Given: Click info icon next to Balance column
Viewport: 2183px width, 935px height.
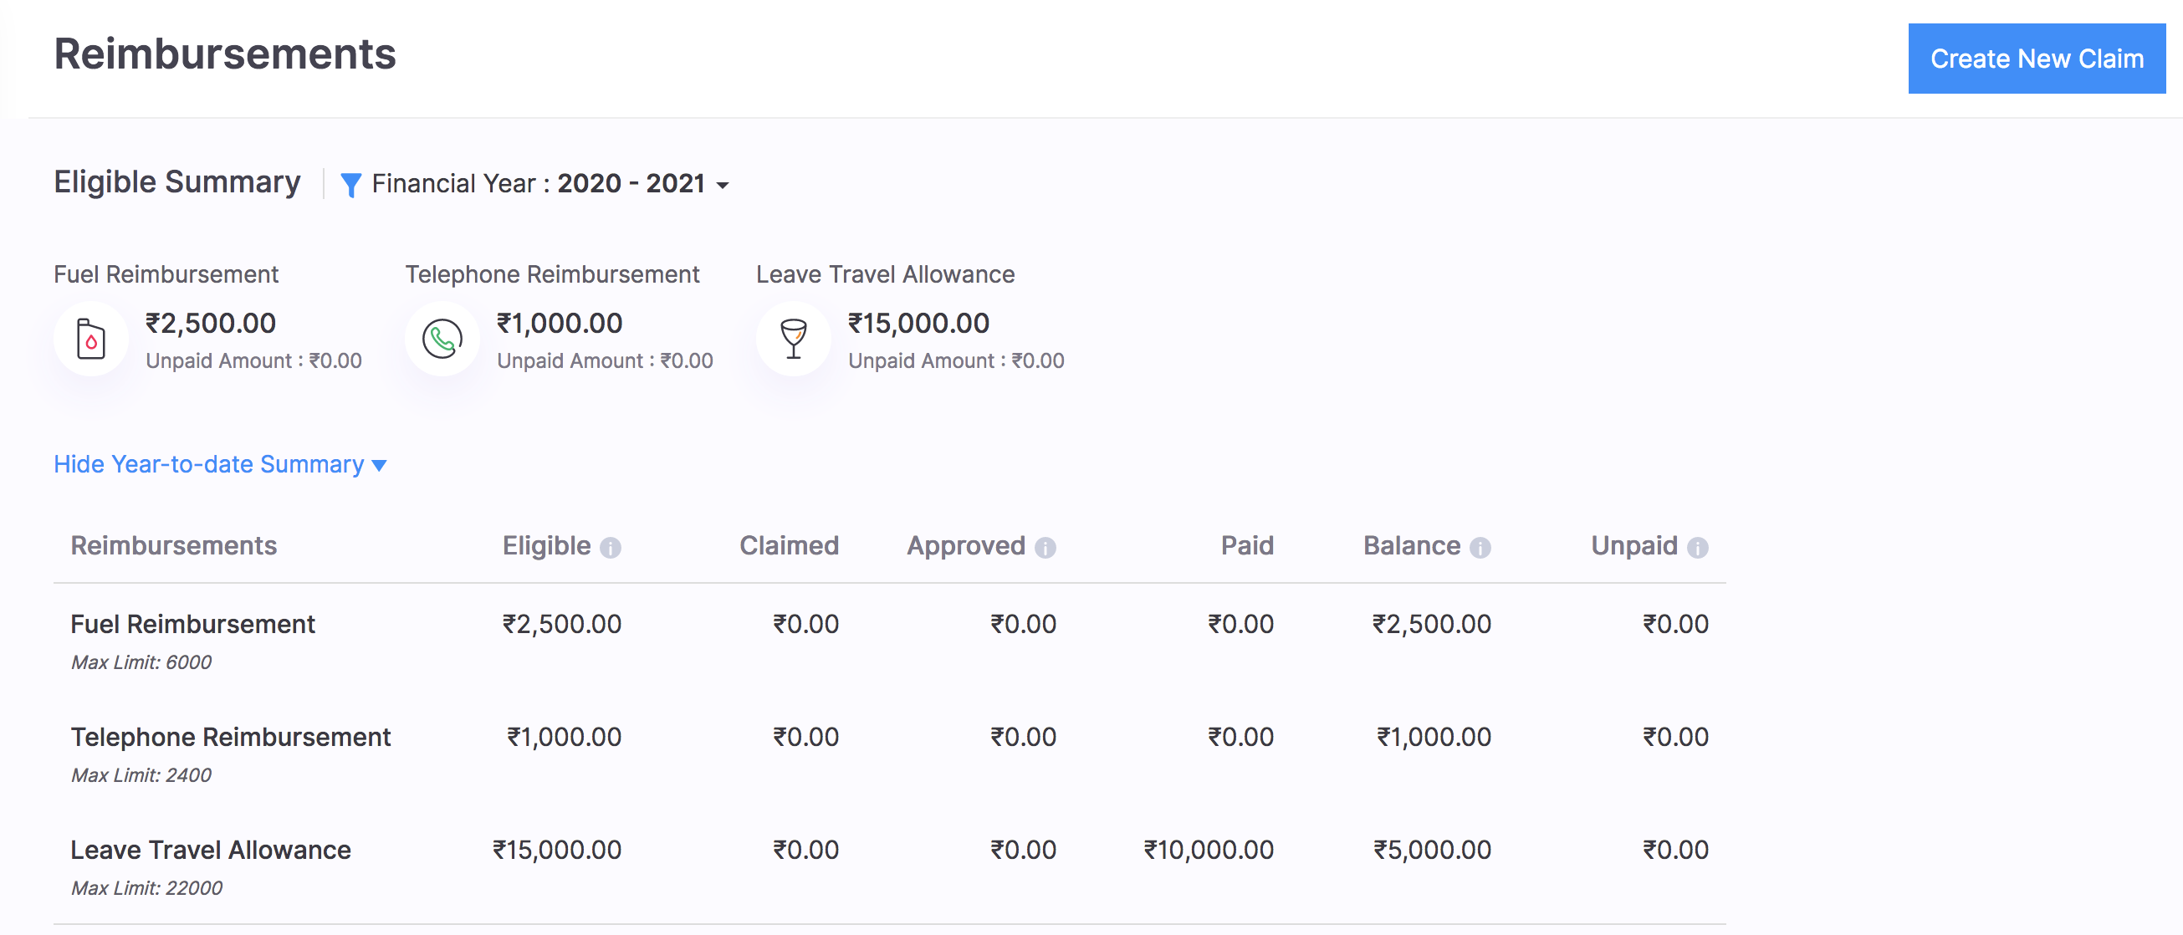Looking at the screenshot, I should pyautogui.click(x=1480, y=548).
